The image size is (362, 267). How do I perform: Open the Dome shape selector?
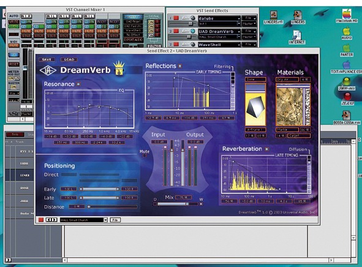(x=255, y=80)
